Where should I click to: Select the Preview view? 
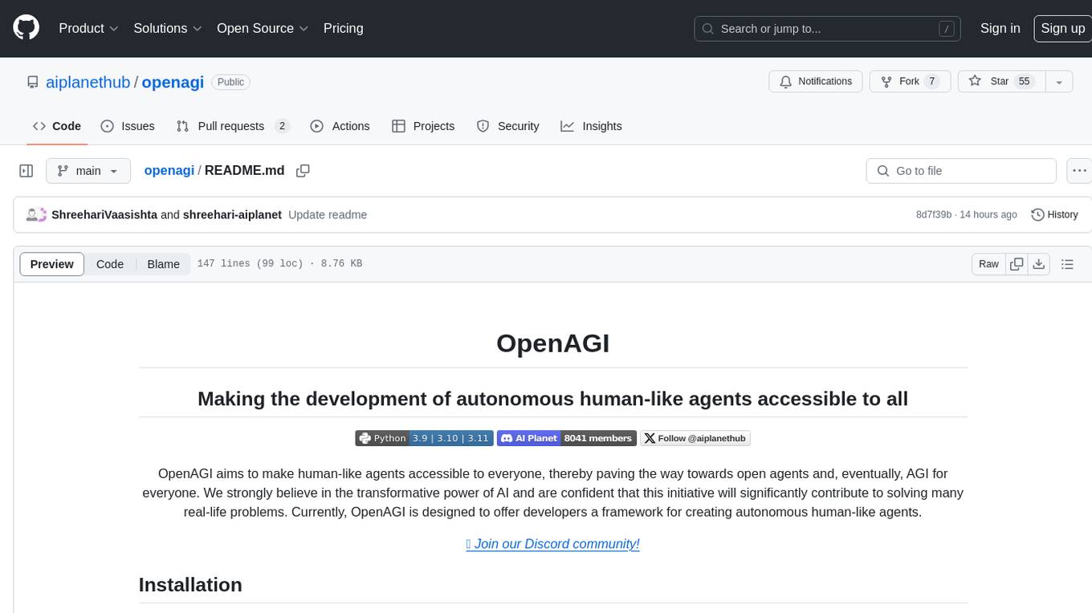[52, 264]
